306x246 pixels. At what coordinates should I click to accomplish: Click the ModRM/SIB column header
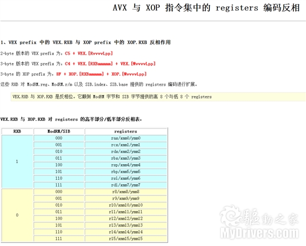(59, 131)
